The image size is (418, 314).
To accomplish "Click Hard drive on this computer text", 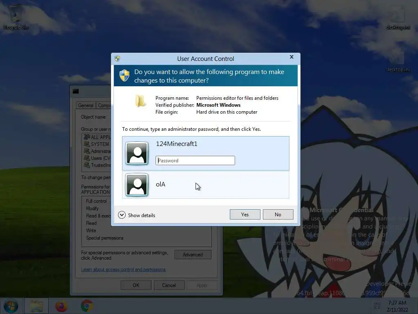I will click(x=227, y=112).
